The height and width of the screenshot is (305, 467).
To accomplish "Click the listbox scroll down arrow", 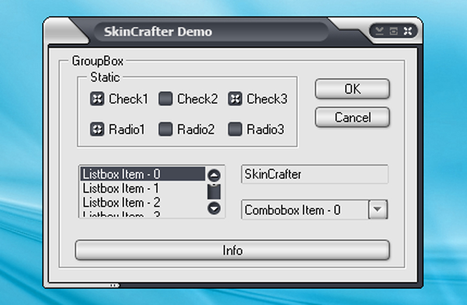I will point(214,208).
